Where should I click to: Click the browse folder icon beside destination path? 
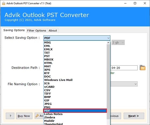coord(142,68)
